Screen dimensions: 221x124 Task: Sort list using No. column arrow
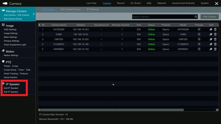pyautogui.click(x=39, y=25)
